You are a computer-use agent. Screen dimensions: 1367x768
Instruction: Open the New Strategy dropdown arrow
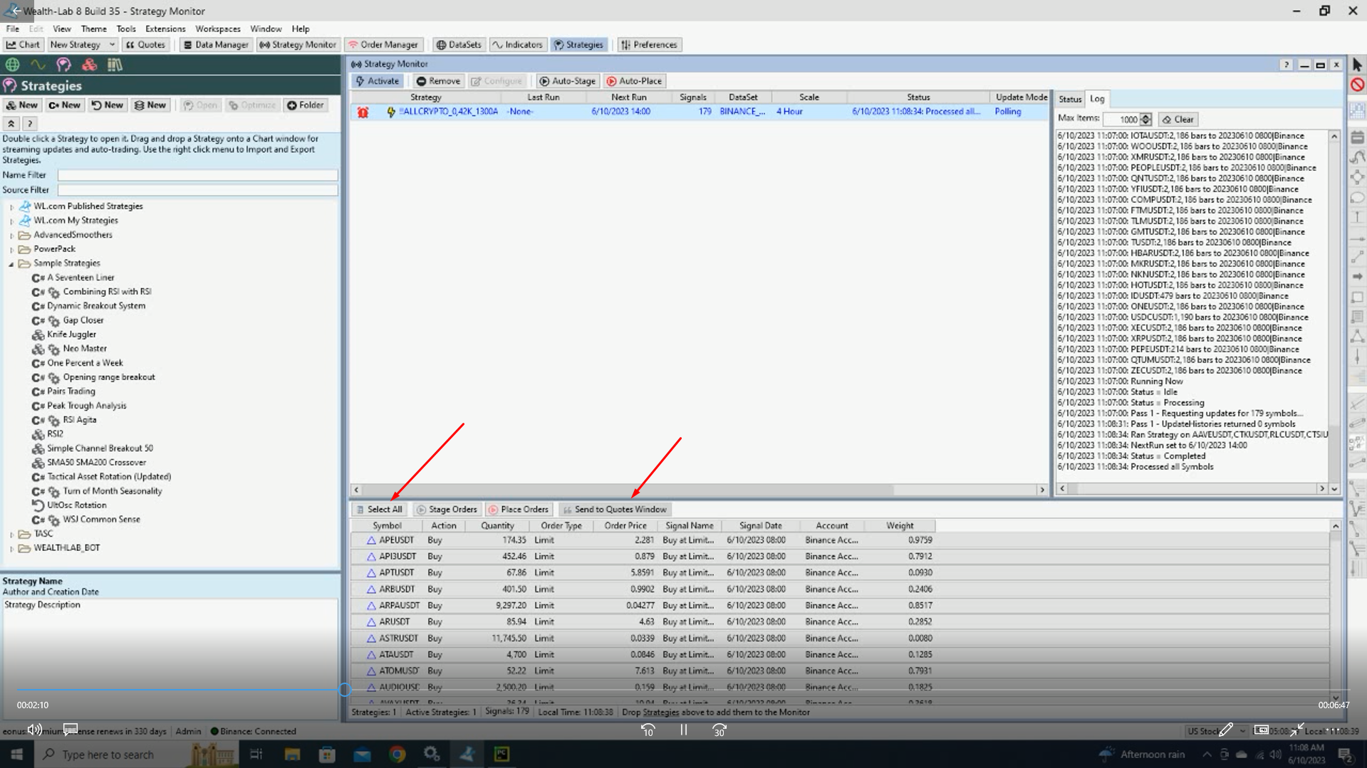coord(112,44)
